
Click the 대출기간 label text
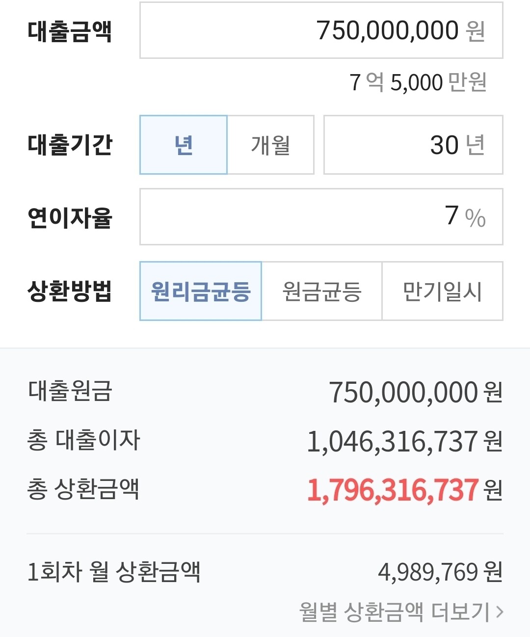[69, 144]
